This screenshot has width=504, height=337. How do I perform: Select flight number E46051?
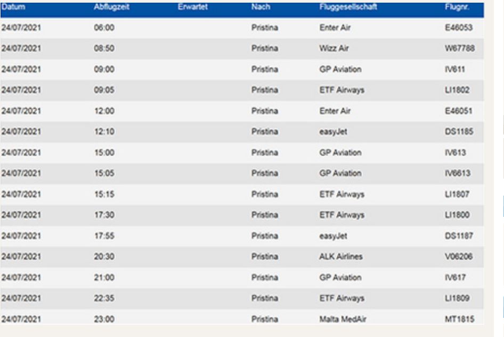458,111
